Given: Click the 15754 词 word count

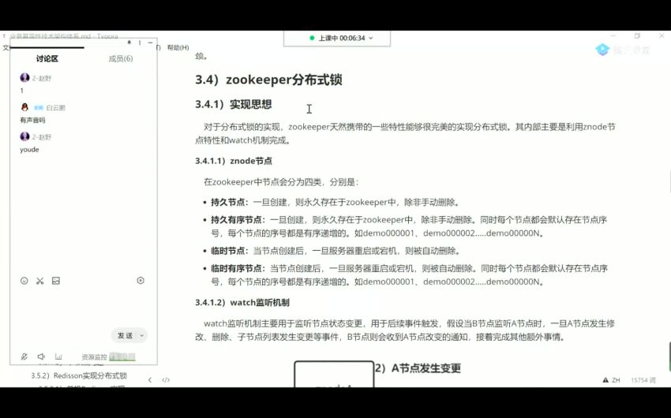Looking at the screenshot, I should (x=643, y=380).
